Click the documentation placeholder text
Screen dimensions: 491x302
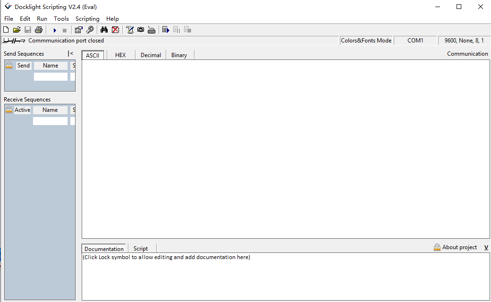point(166,257)
